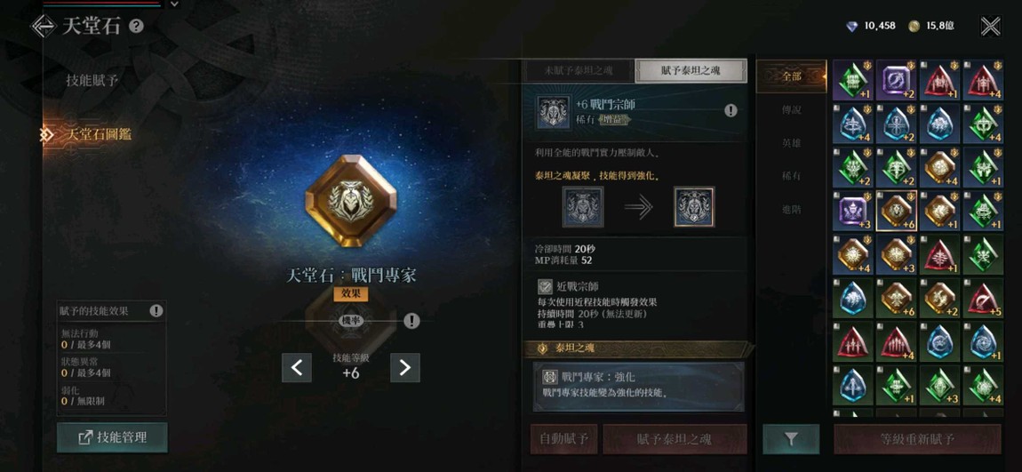
Task: Select the highlighted gold +6 stone in grid
Action: [896, 212]
